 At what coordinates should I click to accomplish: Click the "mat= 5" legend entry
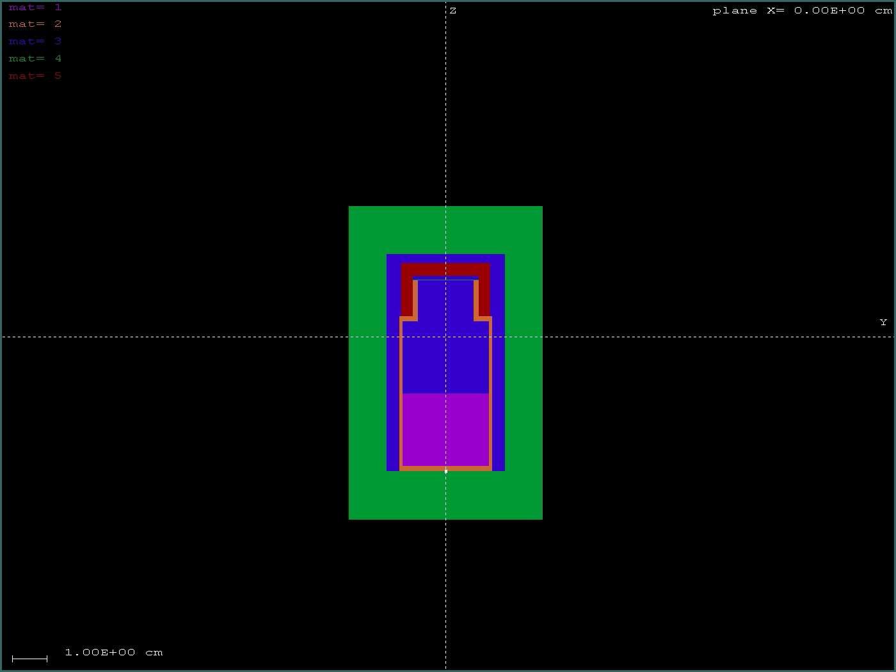(35, 76)
